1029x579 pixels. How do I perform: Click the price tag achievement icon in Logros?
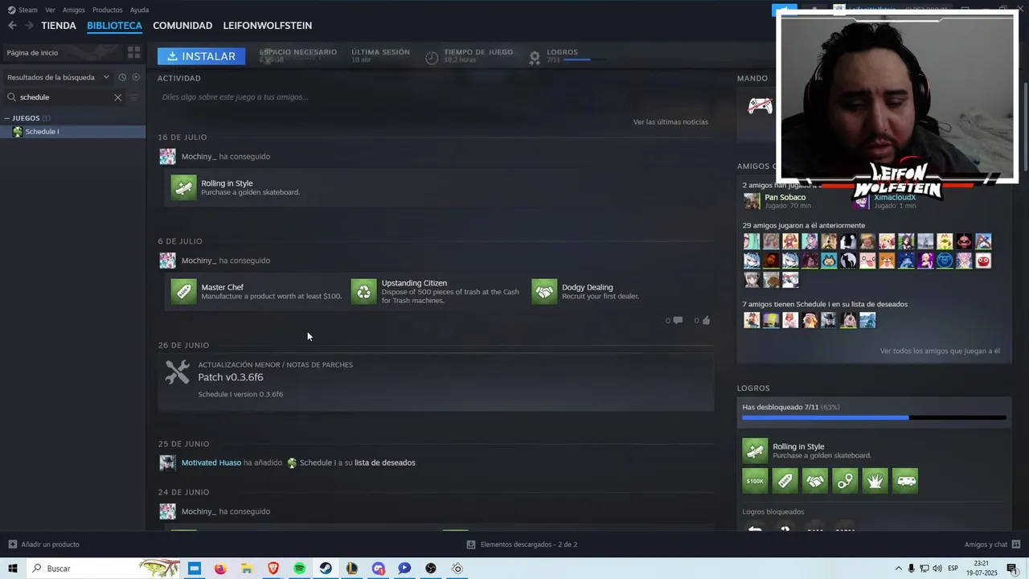tap(785, 481)
